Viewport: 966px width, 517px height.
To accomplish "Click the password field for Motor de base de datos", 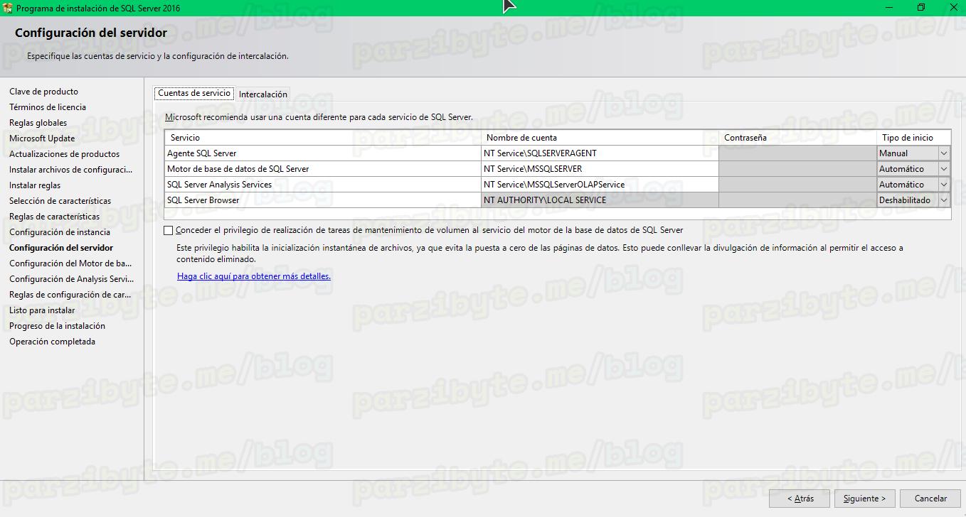I will tap(797, 169).
